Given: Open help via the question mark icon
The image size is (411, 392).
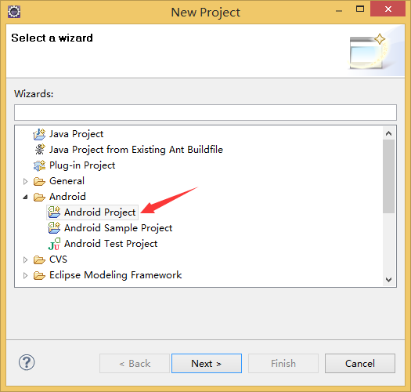Looking at the screenshot, I should coord(27,362).
